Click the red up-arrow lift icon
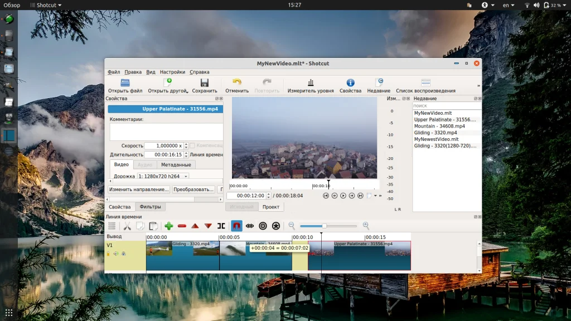This screenshot has height=321, width=571. (x=195, y=226)
